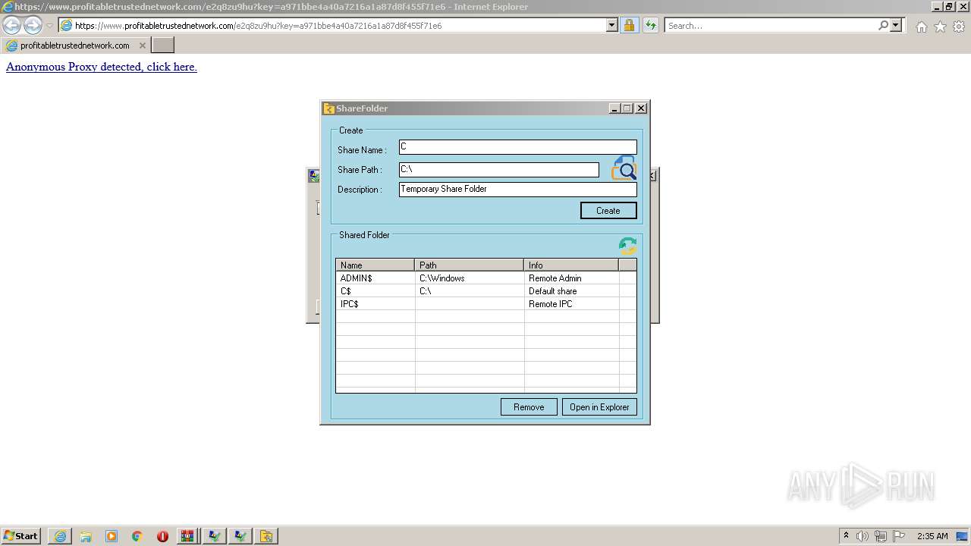Screen dimensions: 971x546
Task: Remove the selected shared folder
Action: point(529,407)
